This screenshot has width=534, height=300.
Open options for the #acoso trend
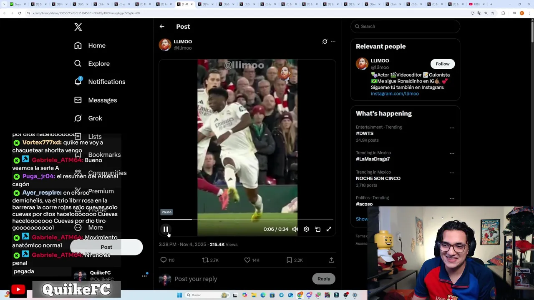click(452, 199)
